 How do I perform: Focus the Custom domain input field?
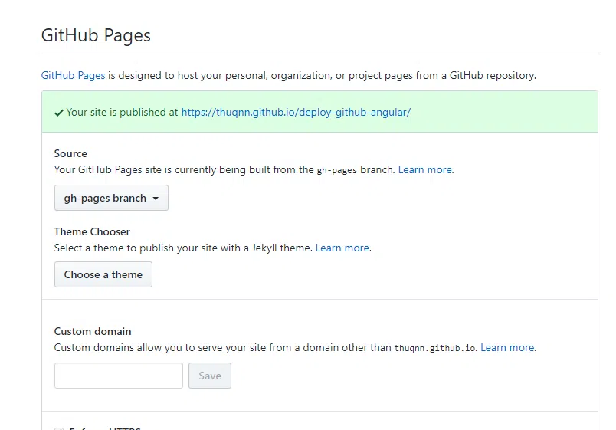[x=119, y=376]
